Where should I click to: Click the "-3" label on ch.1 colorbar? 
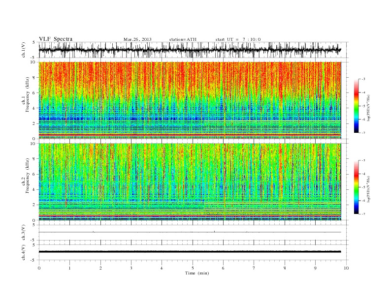pyautogui.click(x=363, y=79)
